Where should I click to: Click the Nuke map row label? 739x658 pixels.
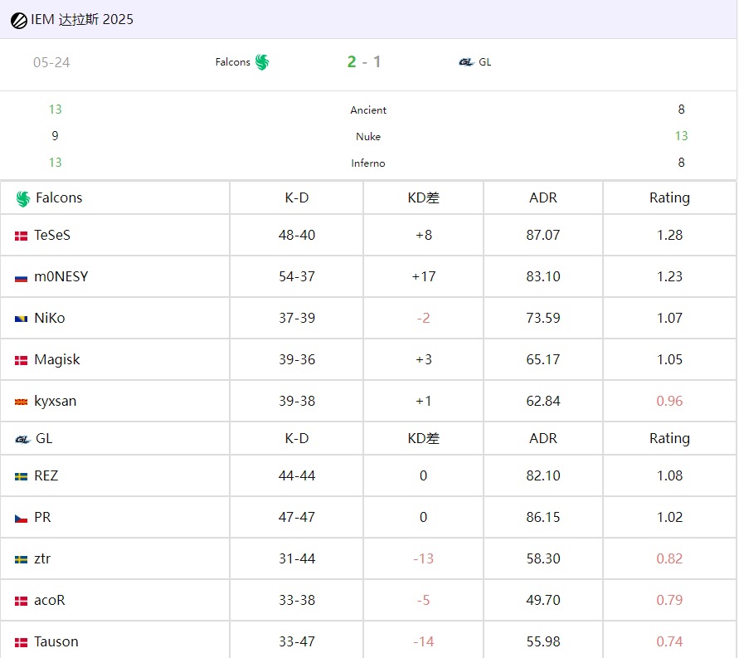368,137
